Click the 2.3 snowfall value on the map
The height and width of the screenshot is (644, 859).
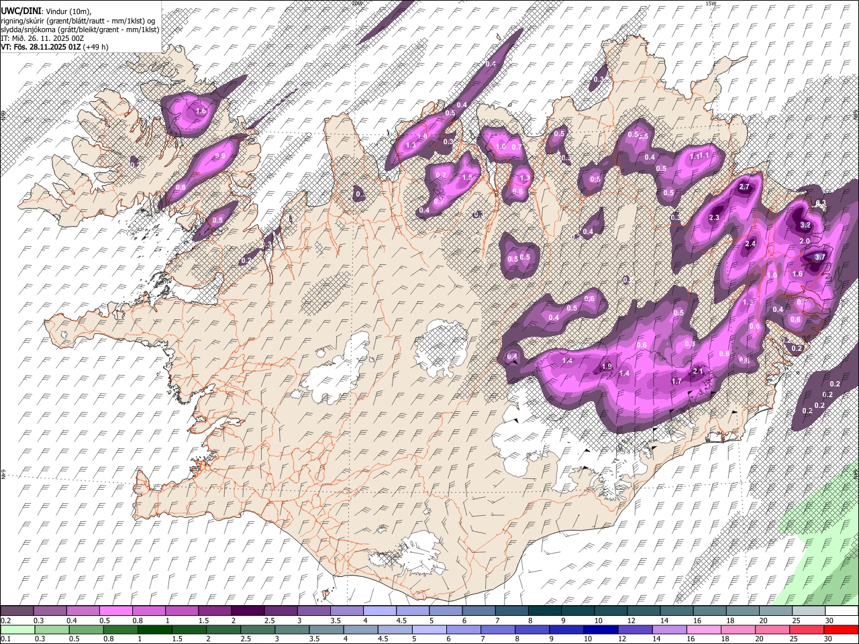coord(714,217)
